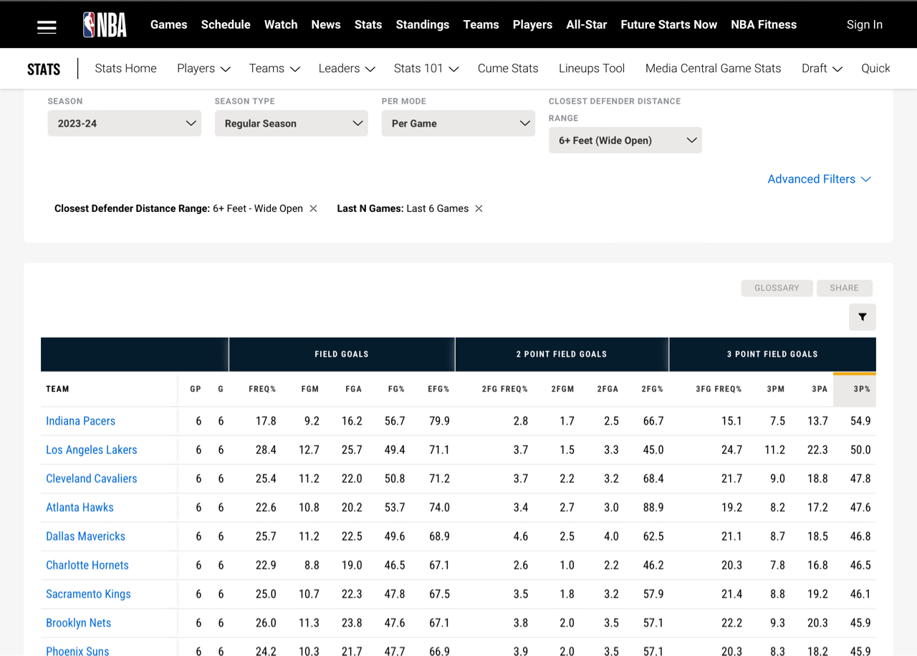Click the Glossary button
This screenshot has width=917, height=656.
point(777,288)
